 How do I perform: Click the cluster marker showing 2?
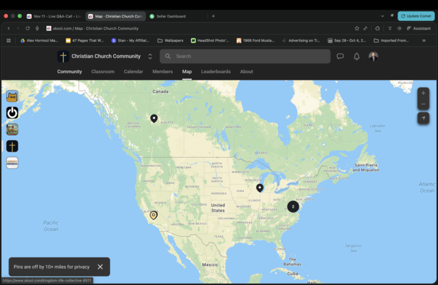pos(293,206)
